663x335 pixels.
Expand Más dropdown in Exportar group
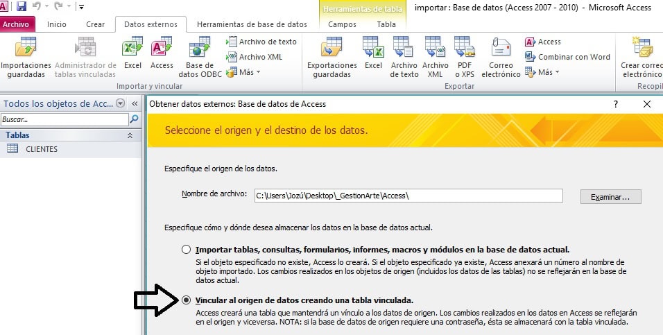(542, 72)
